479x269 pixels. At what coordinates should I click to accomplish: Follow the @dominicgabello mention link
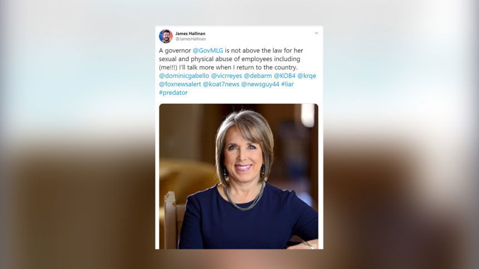click(184, 76)
